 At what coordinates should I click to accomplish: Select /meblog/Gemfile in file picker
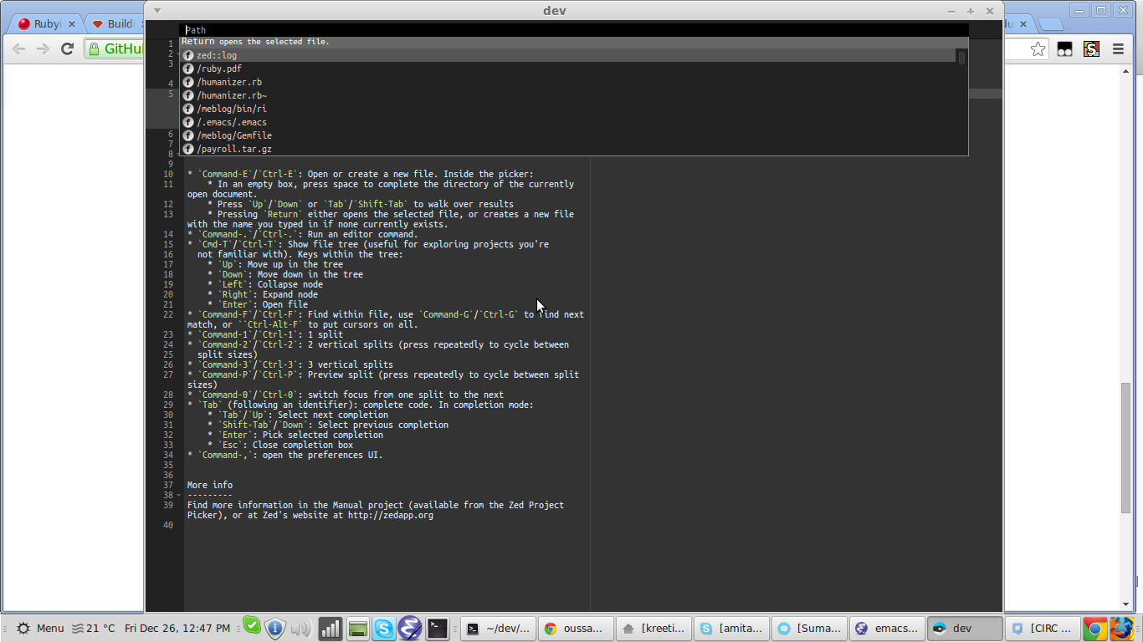pyautogui.click(x=569, y=135)
